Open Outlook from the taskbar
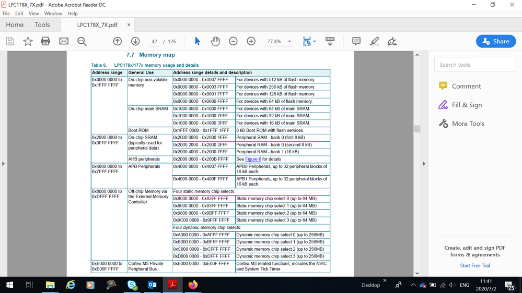Viewport: 522px width, 293px height. pos(152,285)
